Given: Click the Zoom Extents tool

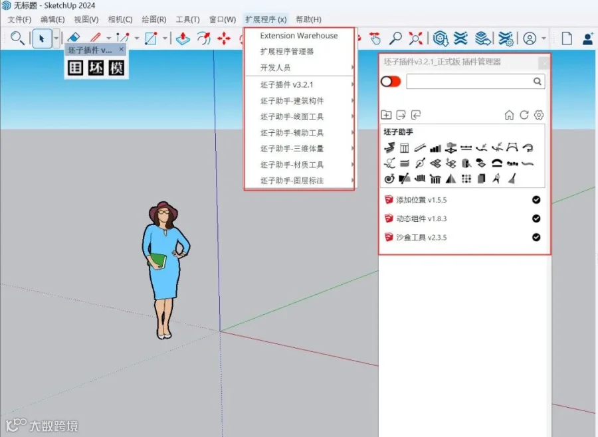Looking at the screenshot, I should tap(415, 38).
